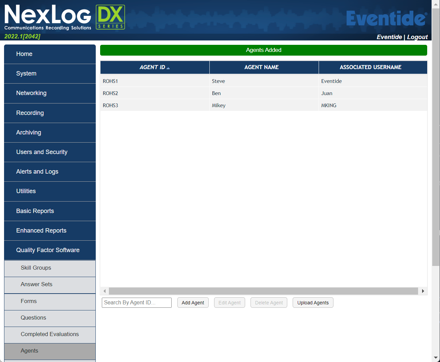Screen dimensions: 440x362
Task: Click the page scrollbar down arrow
Action: 436,358
